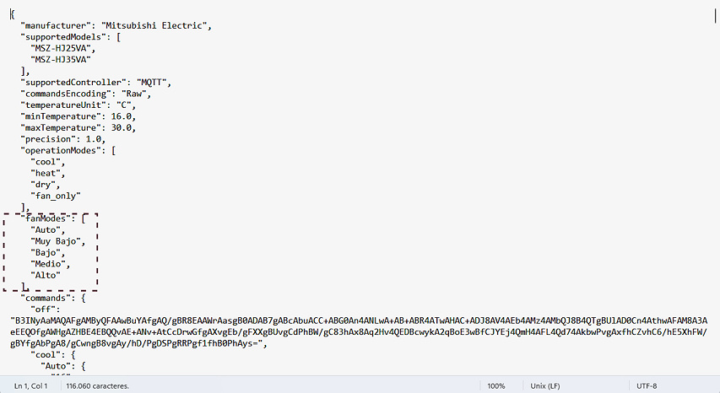
Task: Open the Unix (LF) line ending selector
Action: point(545,386)
